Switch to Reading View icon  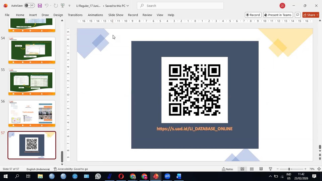click(261, 169)
